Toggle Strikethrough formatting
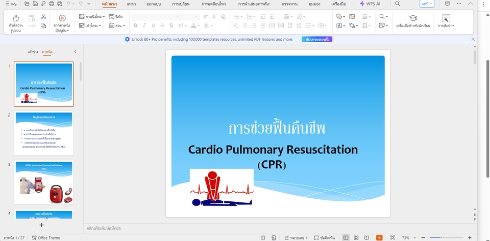The height and width of the screenshot is (241, 490). (x=162, y=25)
